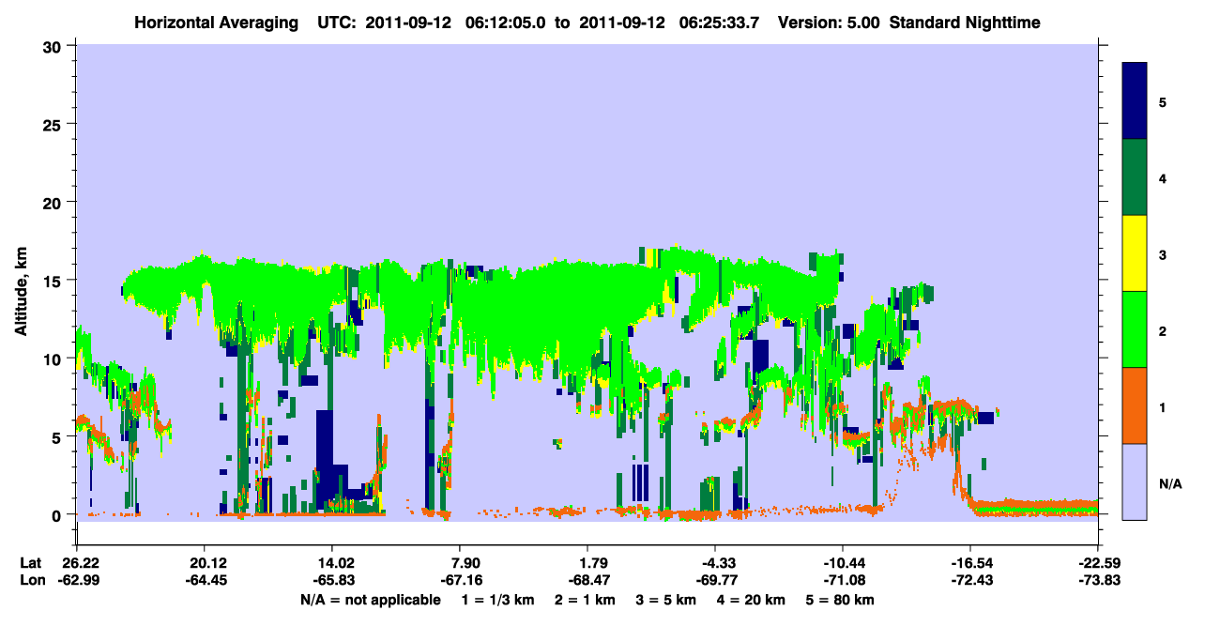Click the latitude value -16.54
The height and width of the screenshot is (626, 1220).
(970, 563)
